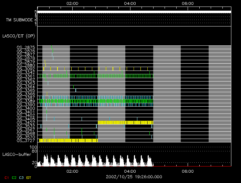Select the OS_3422 row label

pos(26,122)
